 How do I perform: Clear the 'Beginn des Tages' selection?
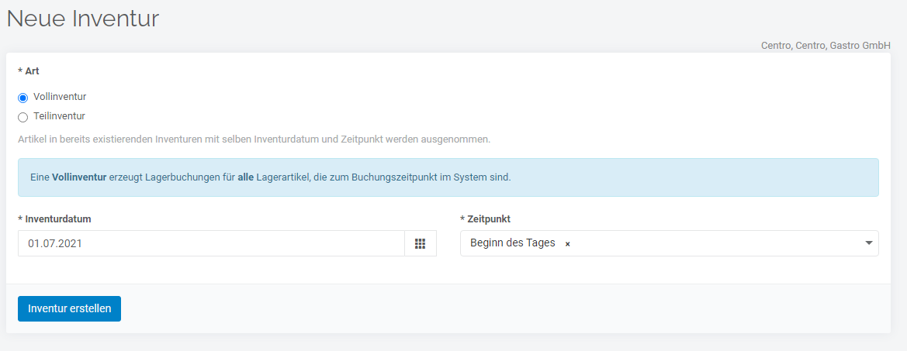[x=567, y=244]
